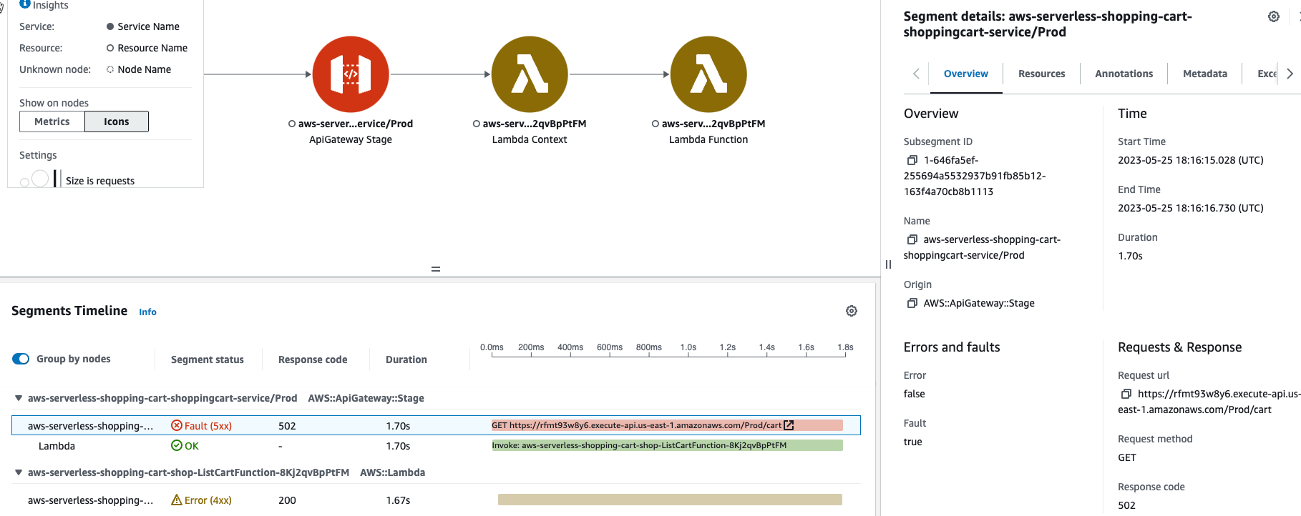Click the Start Time 18:16:15.028 value
Image resolution: width=1301 pixels, height=516 pixels.
tap(1191, 160)
